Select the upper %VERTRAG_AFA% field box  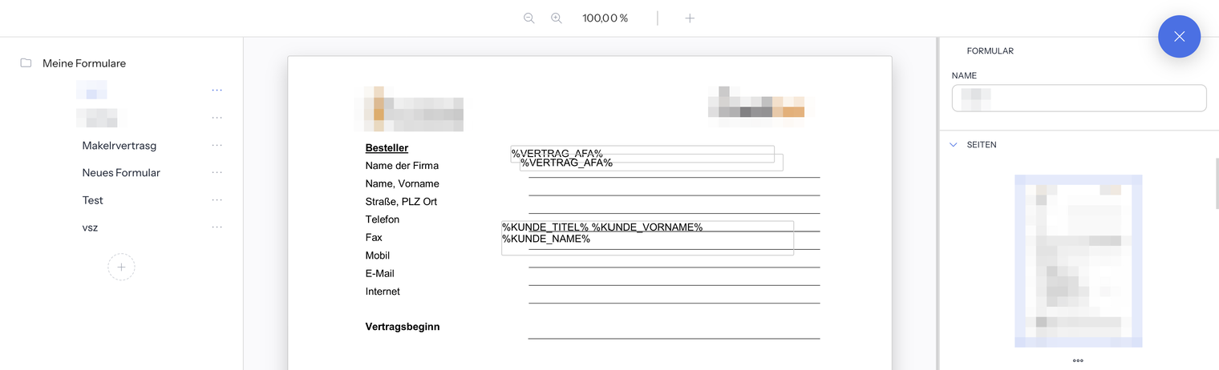(x=642, y=154)
